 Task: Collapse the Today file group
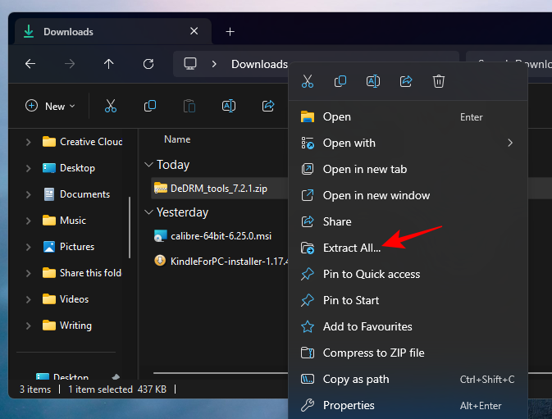click(148, 165)
